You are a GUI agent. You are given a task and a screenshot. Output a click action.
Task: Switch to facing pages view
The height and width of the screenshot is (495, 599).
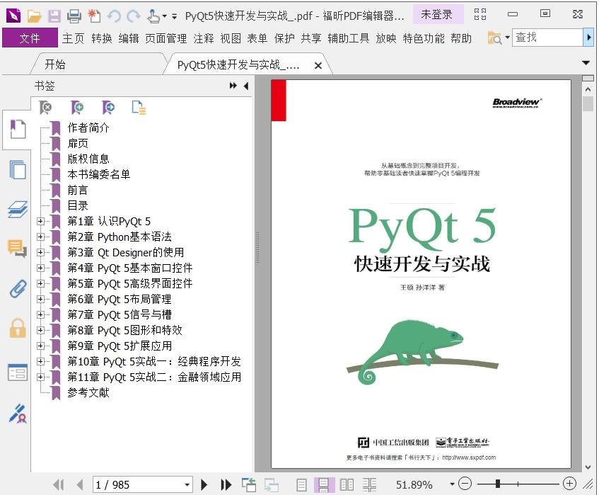tap(347, 485)
